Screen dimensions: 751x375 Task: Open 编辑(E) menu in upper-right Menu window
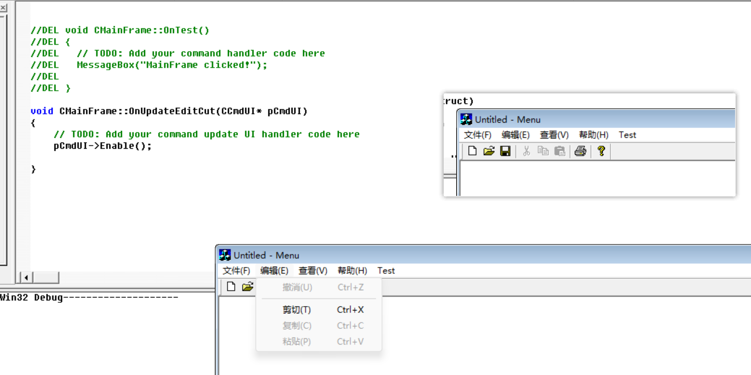pos(515,135)
